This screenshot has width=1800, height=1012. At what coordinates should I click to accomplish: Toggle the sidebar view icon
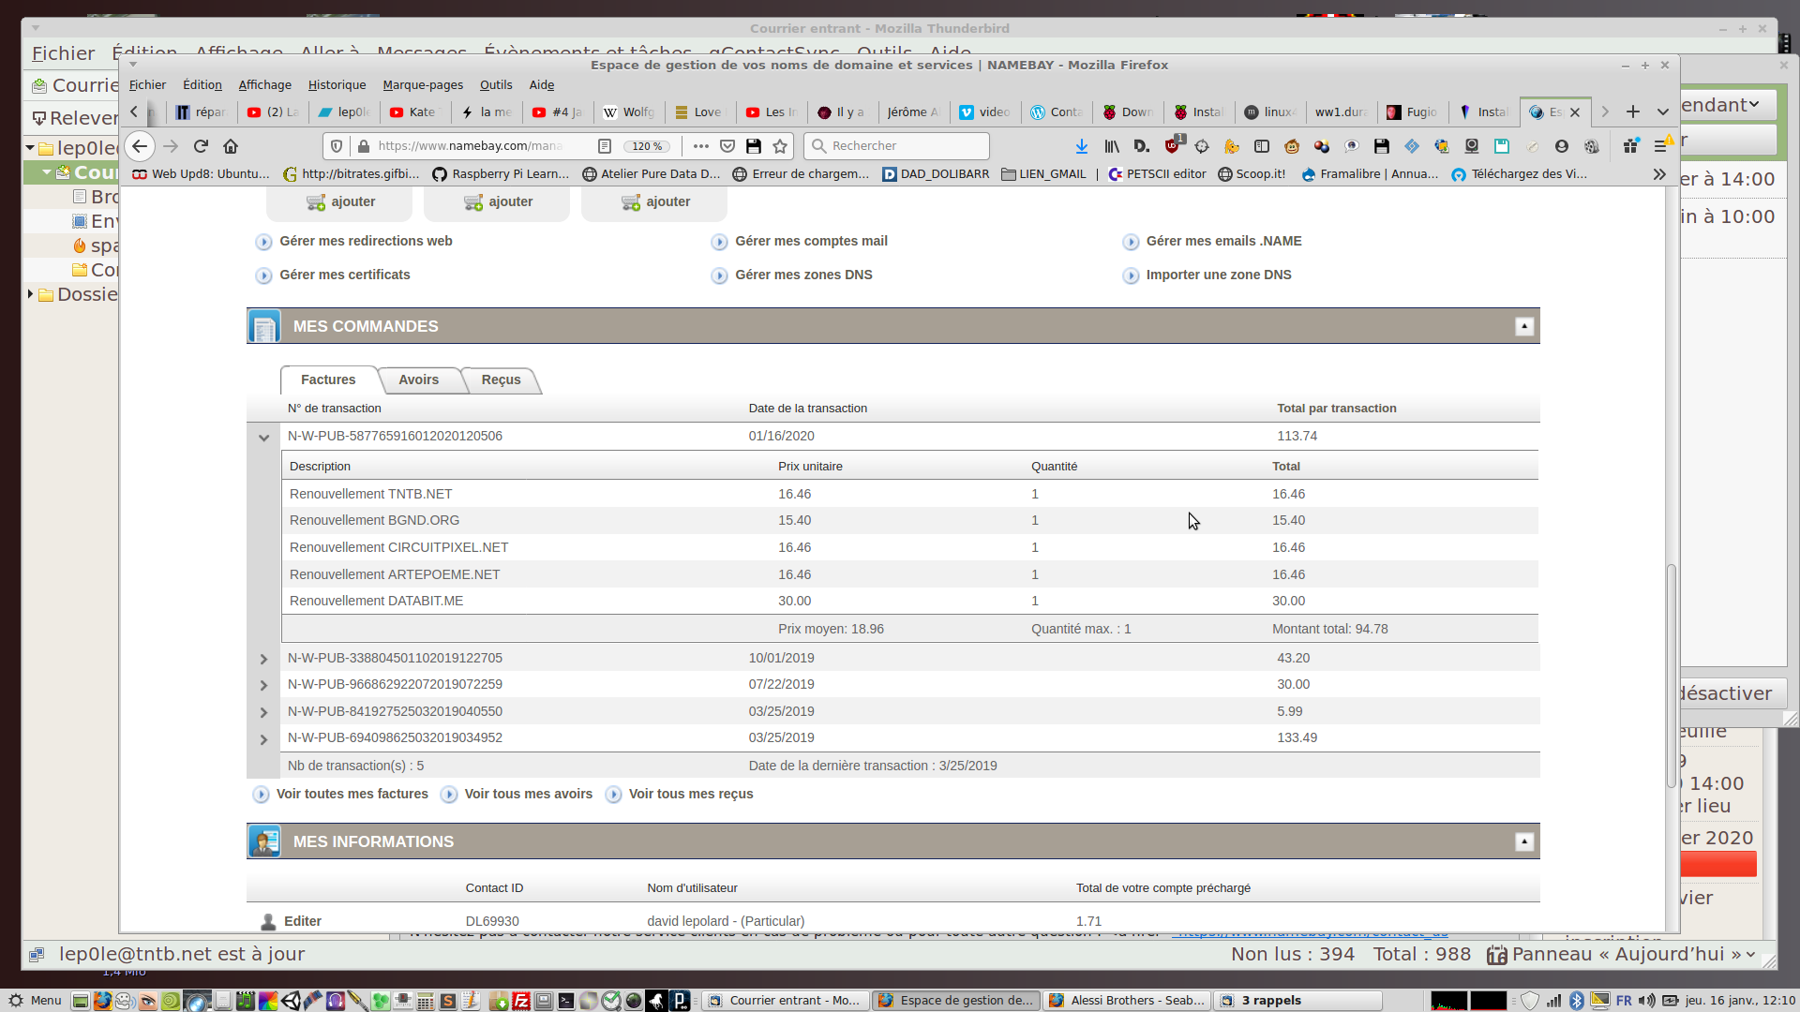pyautogui.click(x=1262, y=146)
